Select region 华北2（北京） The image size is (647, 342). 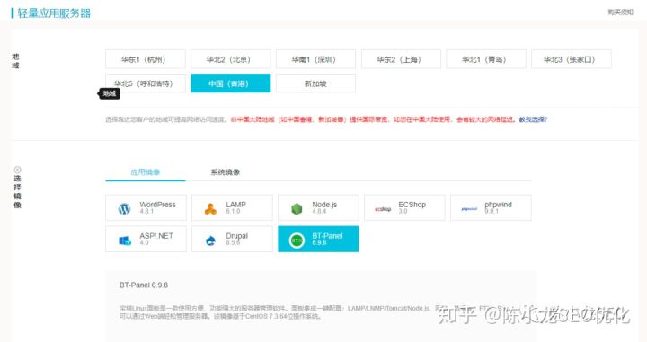230,59
